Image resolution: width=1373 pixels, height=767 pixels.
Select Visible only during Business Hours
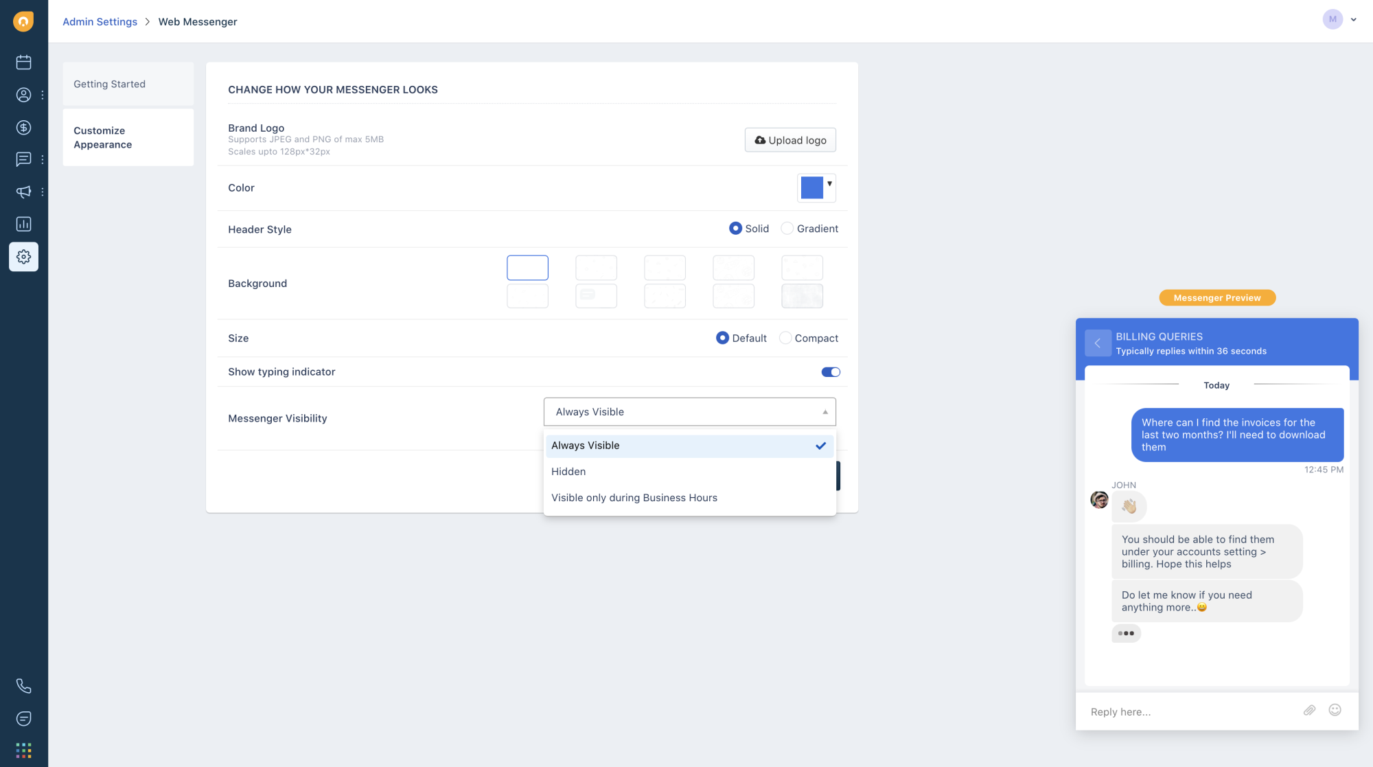click(x=634, y=498)
